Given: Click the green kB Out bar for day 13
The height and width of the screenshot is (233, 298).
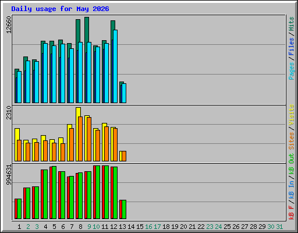Looking at the screenshot, I should [124, 209].
